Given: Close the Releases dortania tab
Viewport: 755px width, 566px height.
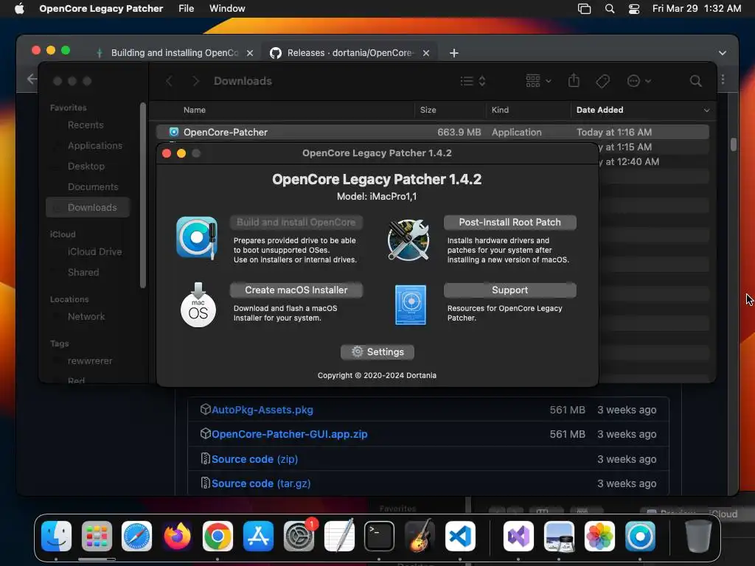Looking at the screenshot, I should (x=426, y=53).
